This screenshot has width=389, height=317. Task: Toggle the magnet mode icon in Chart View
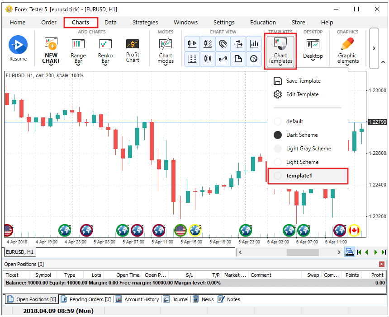click(223, 44)
